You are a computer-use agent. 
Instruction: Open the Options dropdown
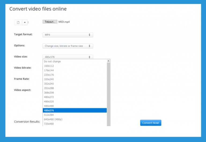click(68, 46)
